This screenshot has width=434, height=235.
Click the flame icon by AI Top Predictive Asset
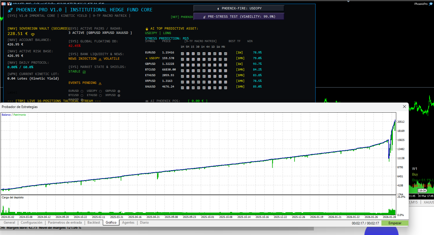pyautogui.click(x=147, y=29)
